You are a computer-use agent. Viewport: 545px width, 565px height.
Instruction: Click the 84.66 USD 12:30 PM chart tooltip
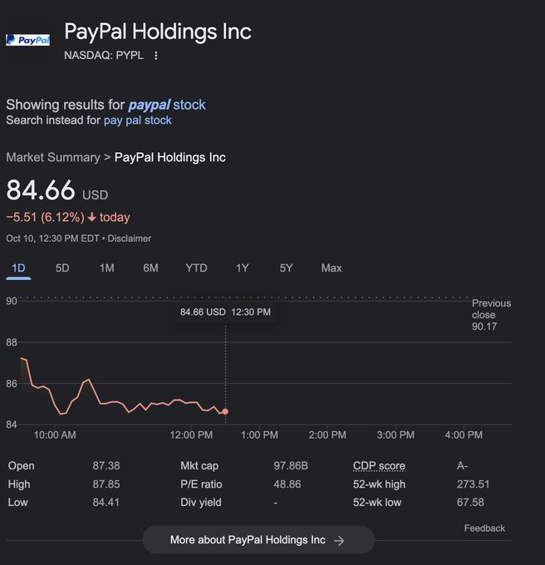pyautogui.click(x=225, y=312)
